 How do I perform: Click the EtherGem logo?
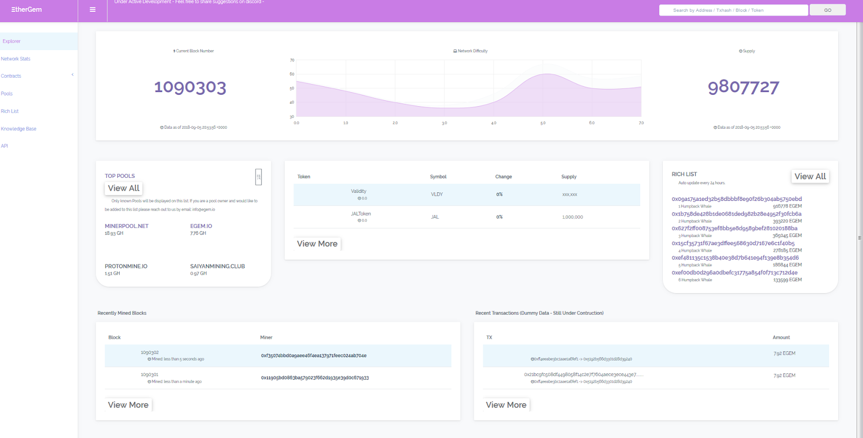[26, 10]
